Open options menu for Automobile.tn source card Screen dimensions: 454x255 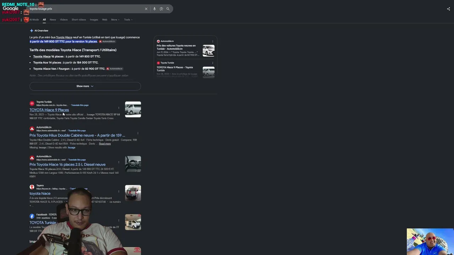pos(213,41)
